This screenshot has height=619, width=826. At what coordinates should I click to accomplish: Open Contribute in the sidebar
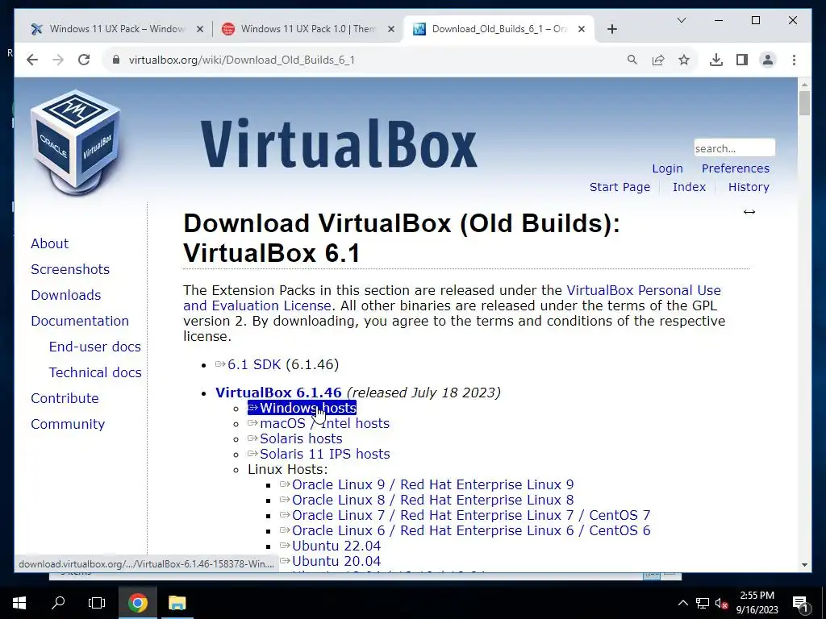coord(65,398)
